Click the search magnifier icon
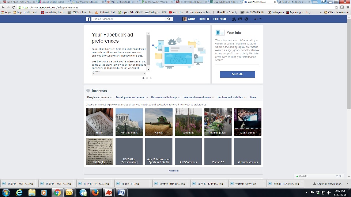Image resolution: width=351 pixels, height=197 pixels. [169, 19]
